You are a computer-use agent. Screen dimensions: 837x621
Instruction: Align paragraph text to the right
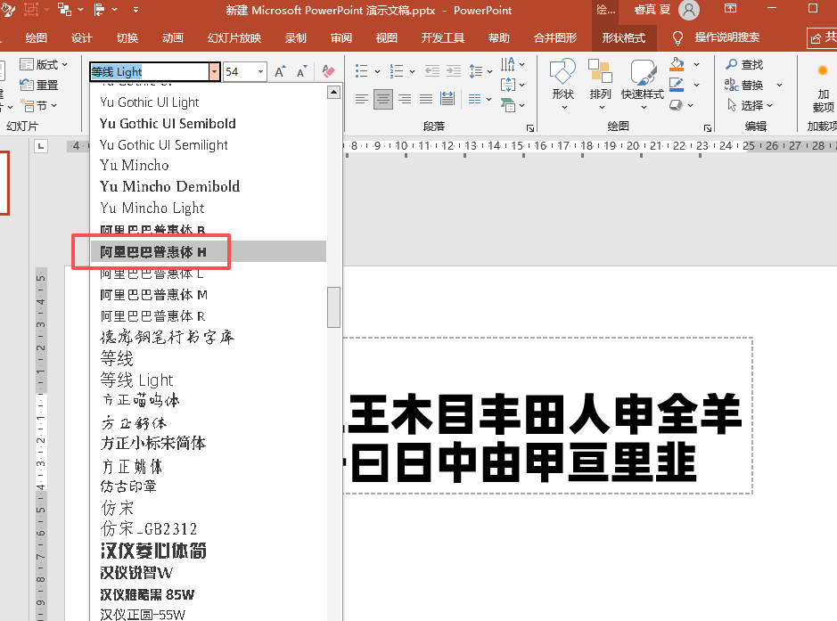(405, 99)
